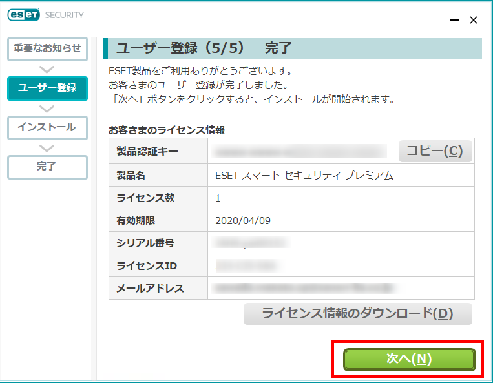The image size is (493, 383).
Task: Click the メールアドレス row label
Action: (150, 289)
